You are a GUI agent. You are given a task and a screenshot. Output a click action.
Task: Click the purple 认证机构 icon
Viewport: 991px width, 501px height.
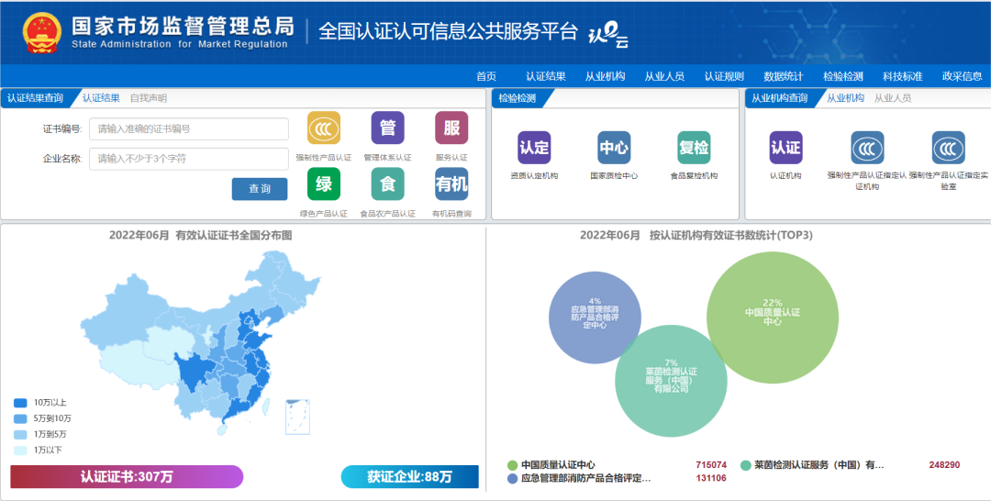785,148
